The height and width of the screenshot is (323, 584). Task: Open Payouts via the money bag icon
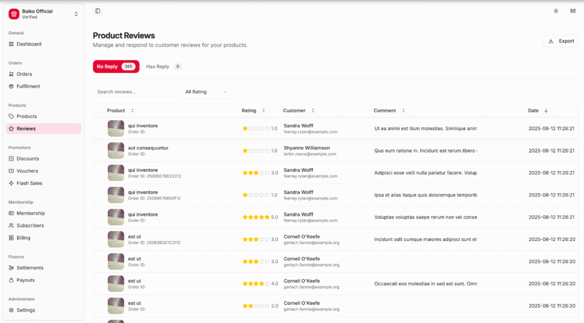11,280
